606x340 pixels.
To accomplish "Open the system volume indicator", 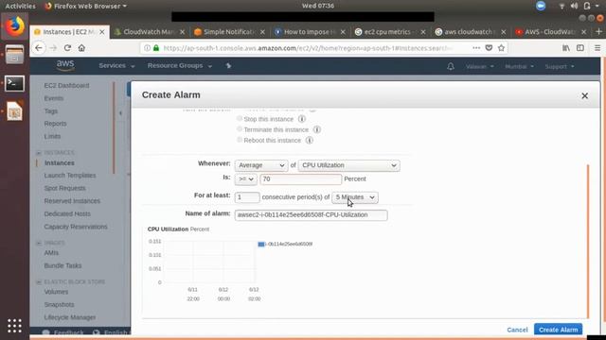I will (x=575, y=6).
